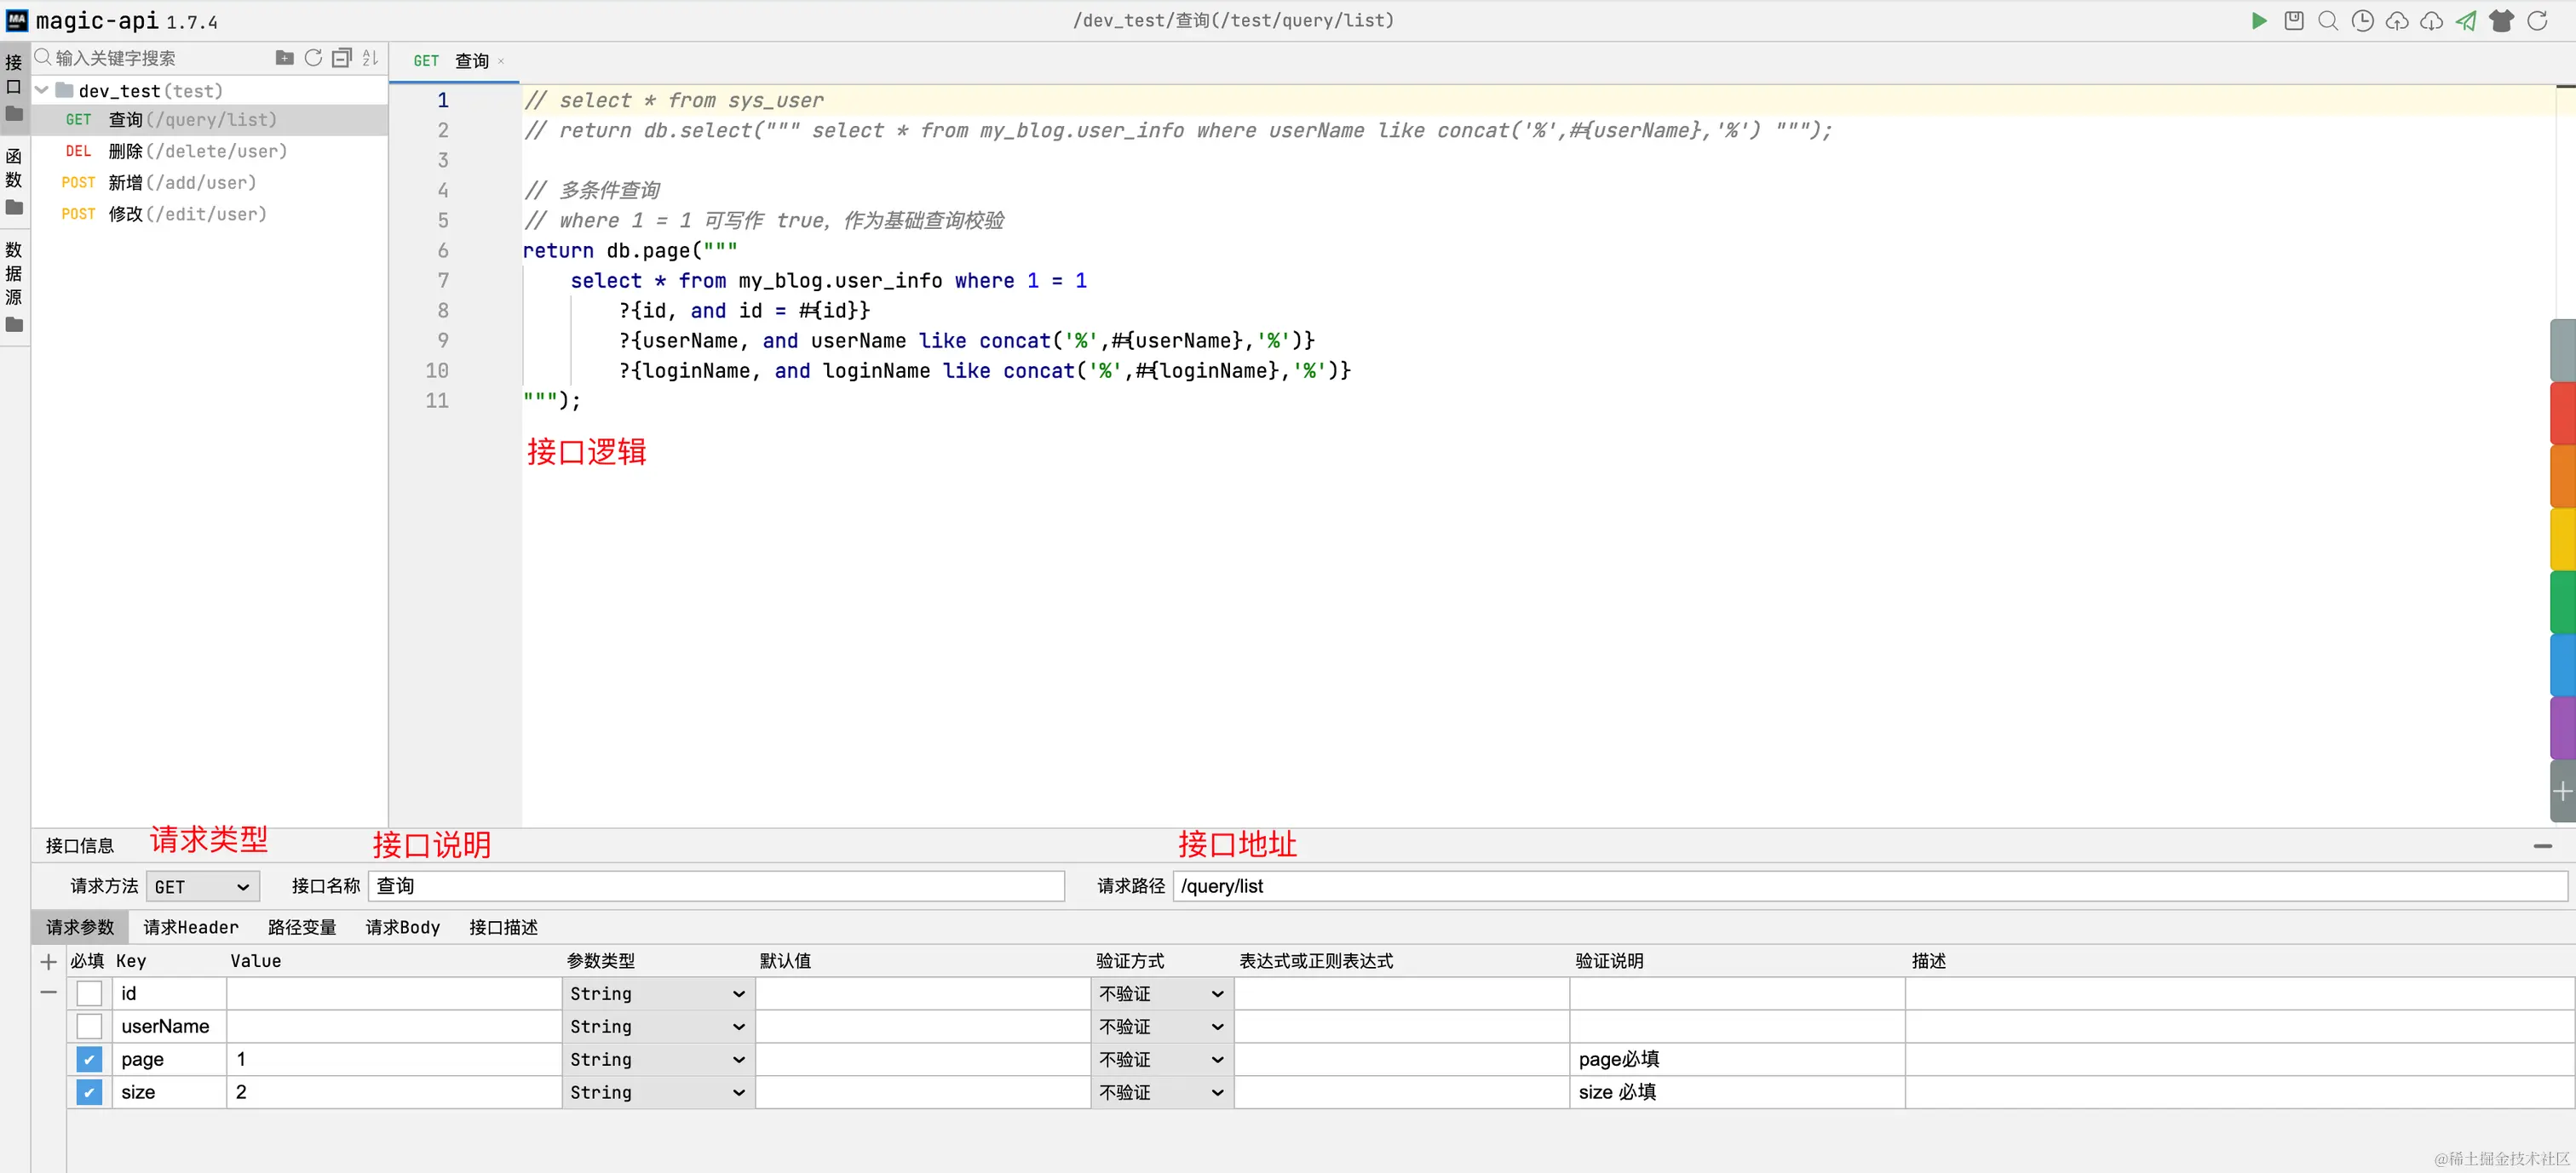This screenshot has width=2576, height=1173.
Task: Switch to the 路径变量 tab
Action: [x=302, y=927]
